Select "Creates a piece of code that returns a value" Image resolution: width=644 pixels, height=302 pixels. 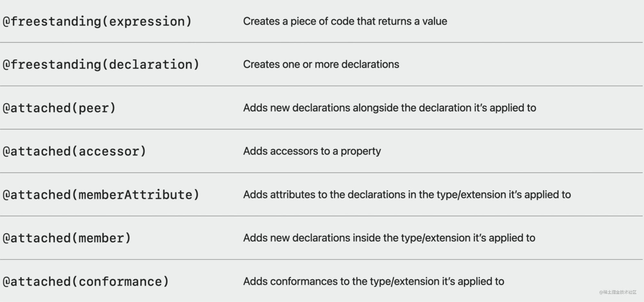coord(345,21)
